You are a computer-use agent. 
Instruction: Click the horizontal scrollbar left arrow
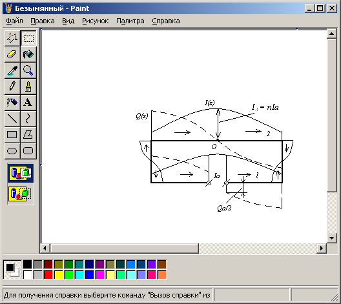(45, 248)
